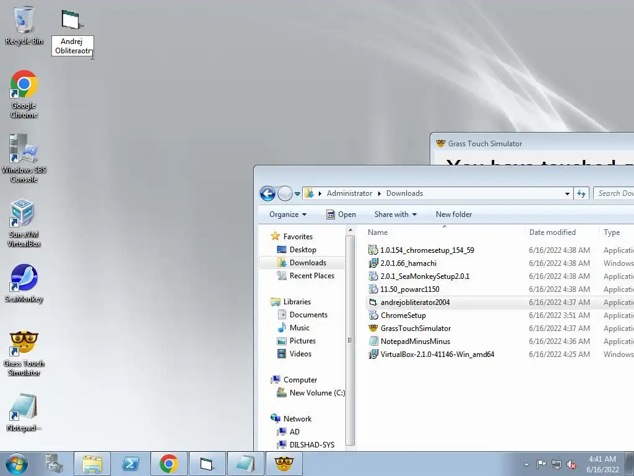Sort files by Name column

pos(444,232)
